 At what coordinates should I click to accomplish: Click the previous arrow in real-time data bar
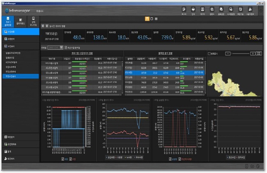point(43,26)
